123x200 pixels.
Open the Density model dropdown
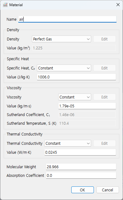pos(61,39)
